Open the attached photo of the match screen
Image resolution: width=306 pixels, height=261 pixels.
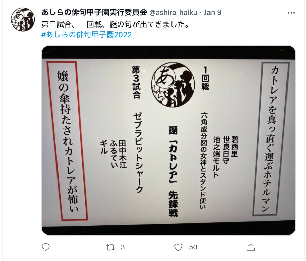tap(168, 140)
